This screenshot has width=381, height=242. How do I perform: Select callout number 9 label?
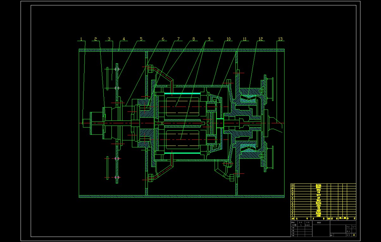click(x=209, y=39)
